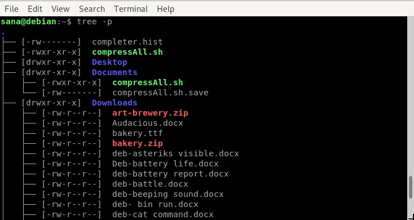Click the bakery.zip file name
The image size is (414, 220).
tap(138, 143)
